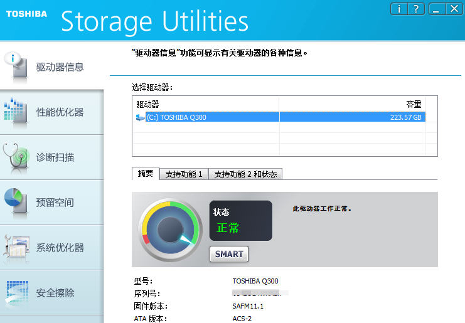This screenshot has width=465, height=323.
Task: Close the Storage Utilities window
Action: (454, 9)
